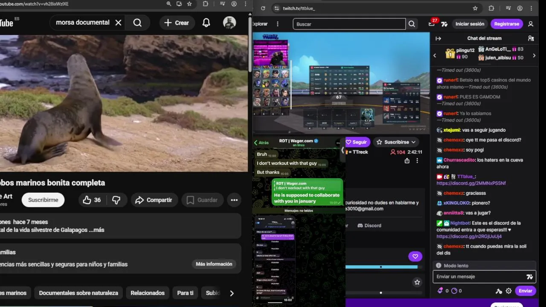Open stream options three-dot menu under the player
Screen dimensions: 546x307
pyautogui.click(x=417, y=161)
